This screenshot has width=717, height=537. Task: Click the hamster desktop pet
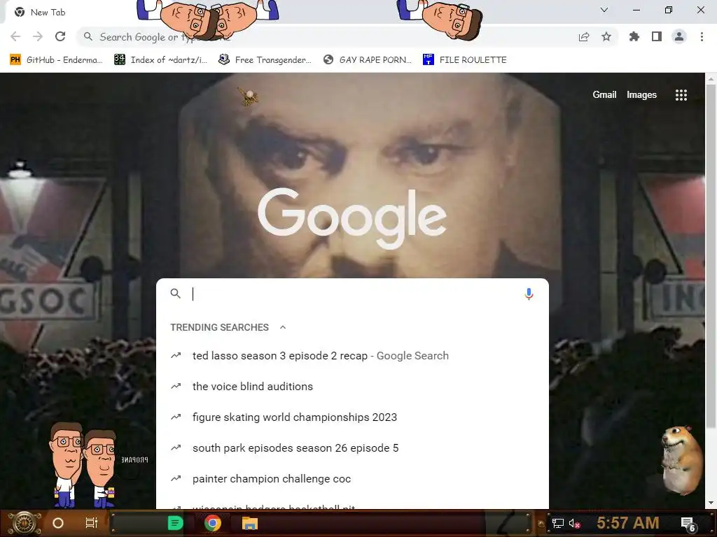pyautogui.click(x=682, y=460)
